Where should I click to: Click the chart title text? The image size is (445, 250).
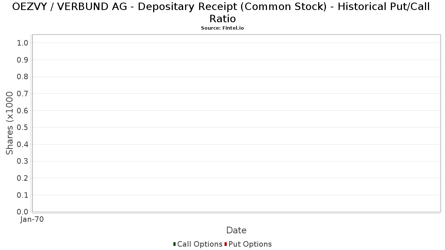pos(221,12)
